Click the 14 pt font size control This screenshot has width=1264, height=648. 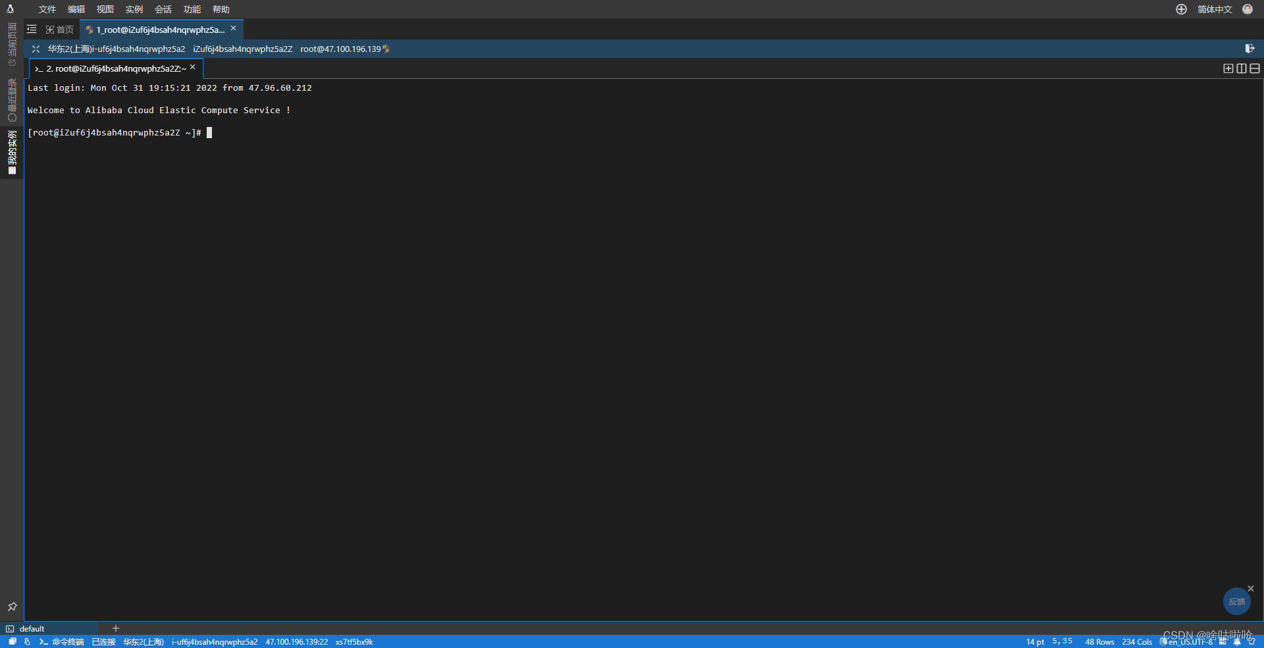[x=1035, y=642]
